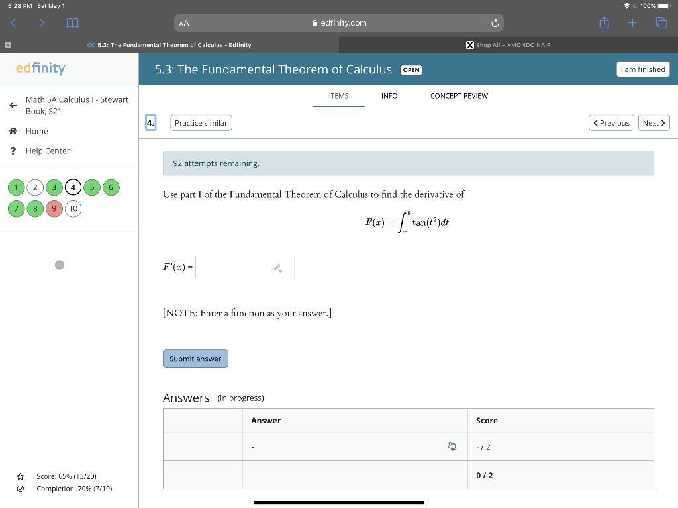Click the share icon in Safari toolbar

603,22
